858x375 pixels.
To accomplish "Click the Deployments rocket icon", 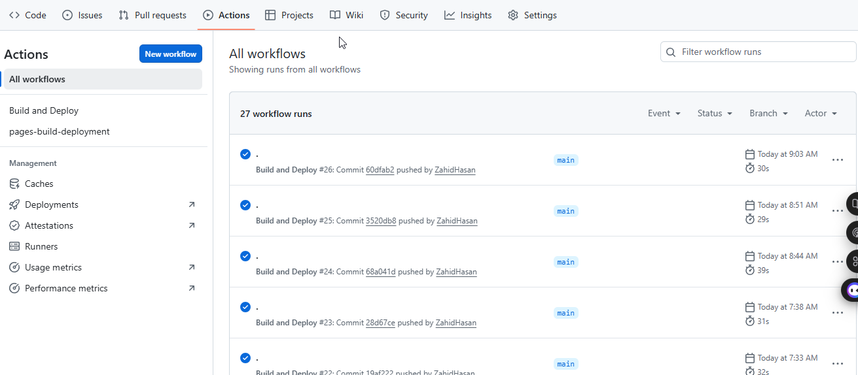I will pos(14,204).
